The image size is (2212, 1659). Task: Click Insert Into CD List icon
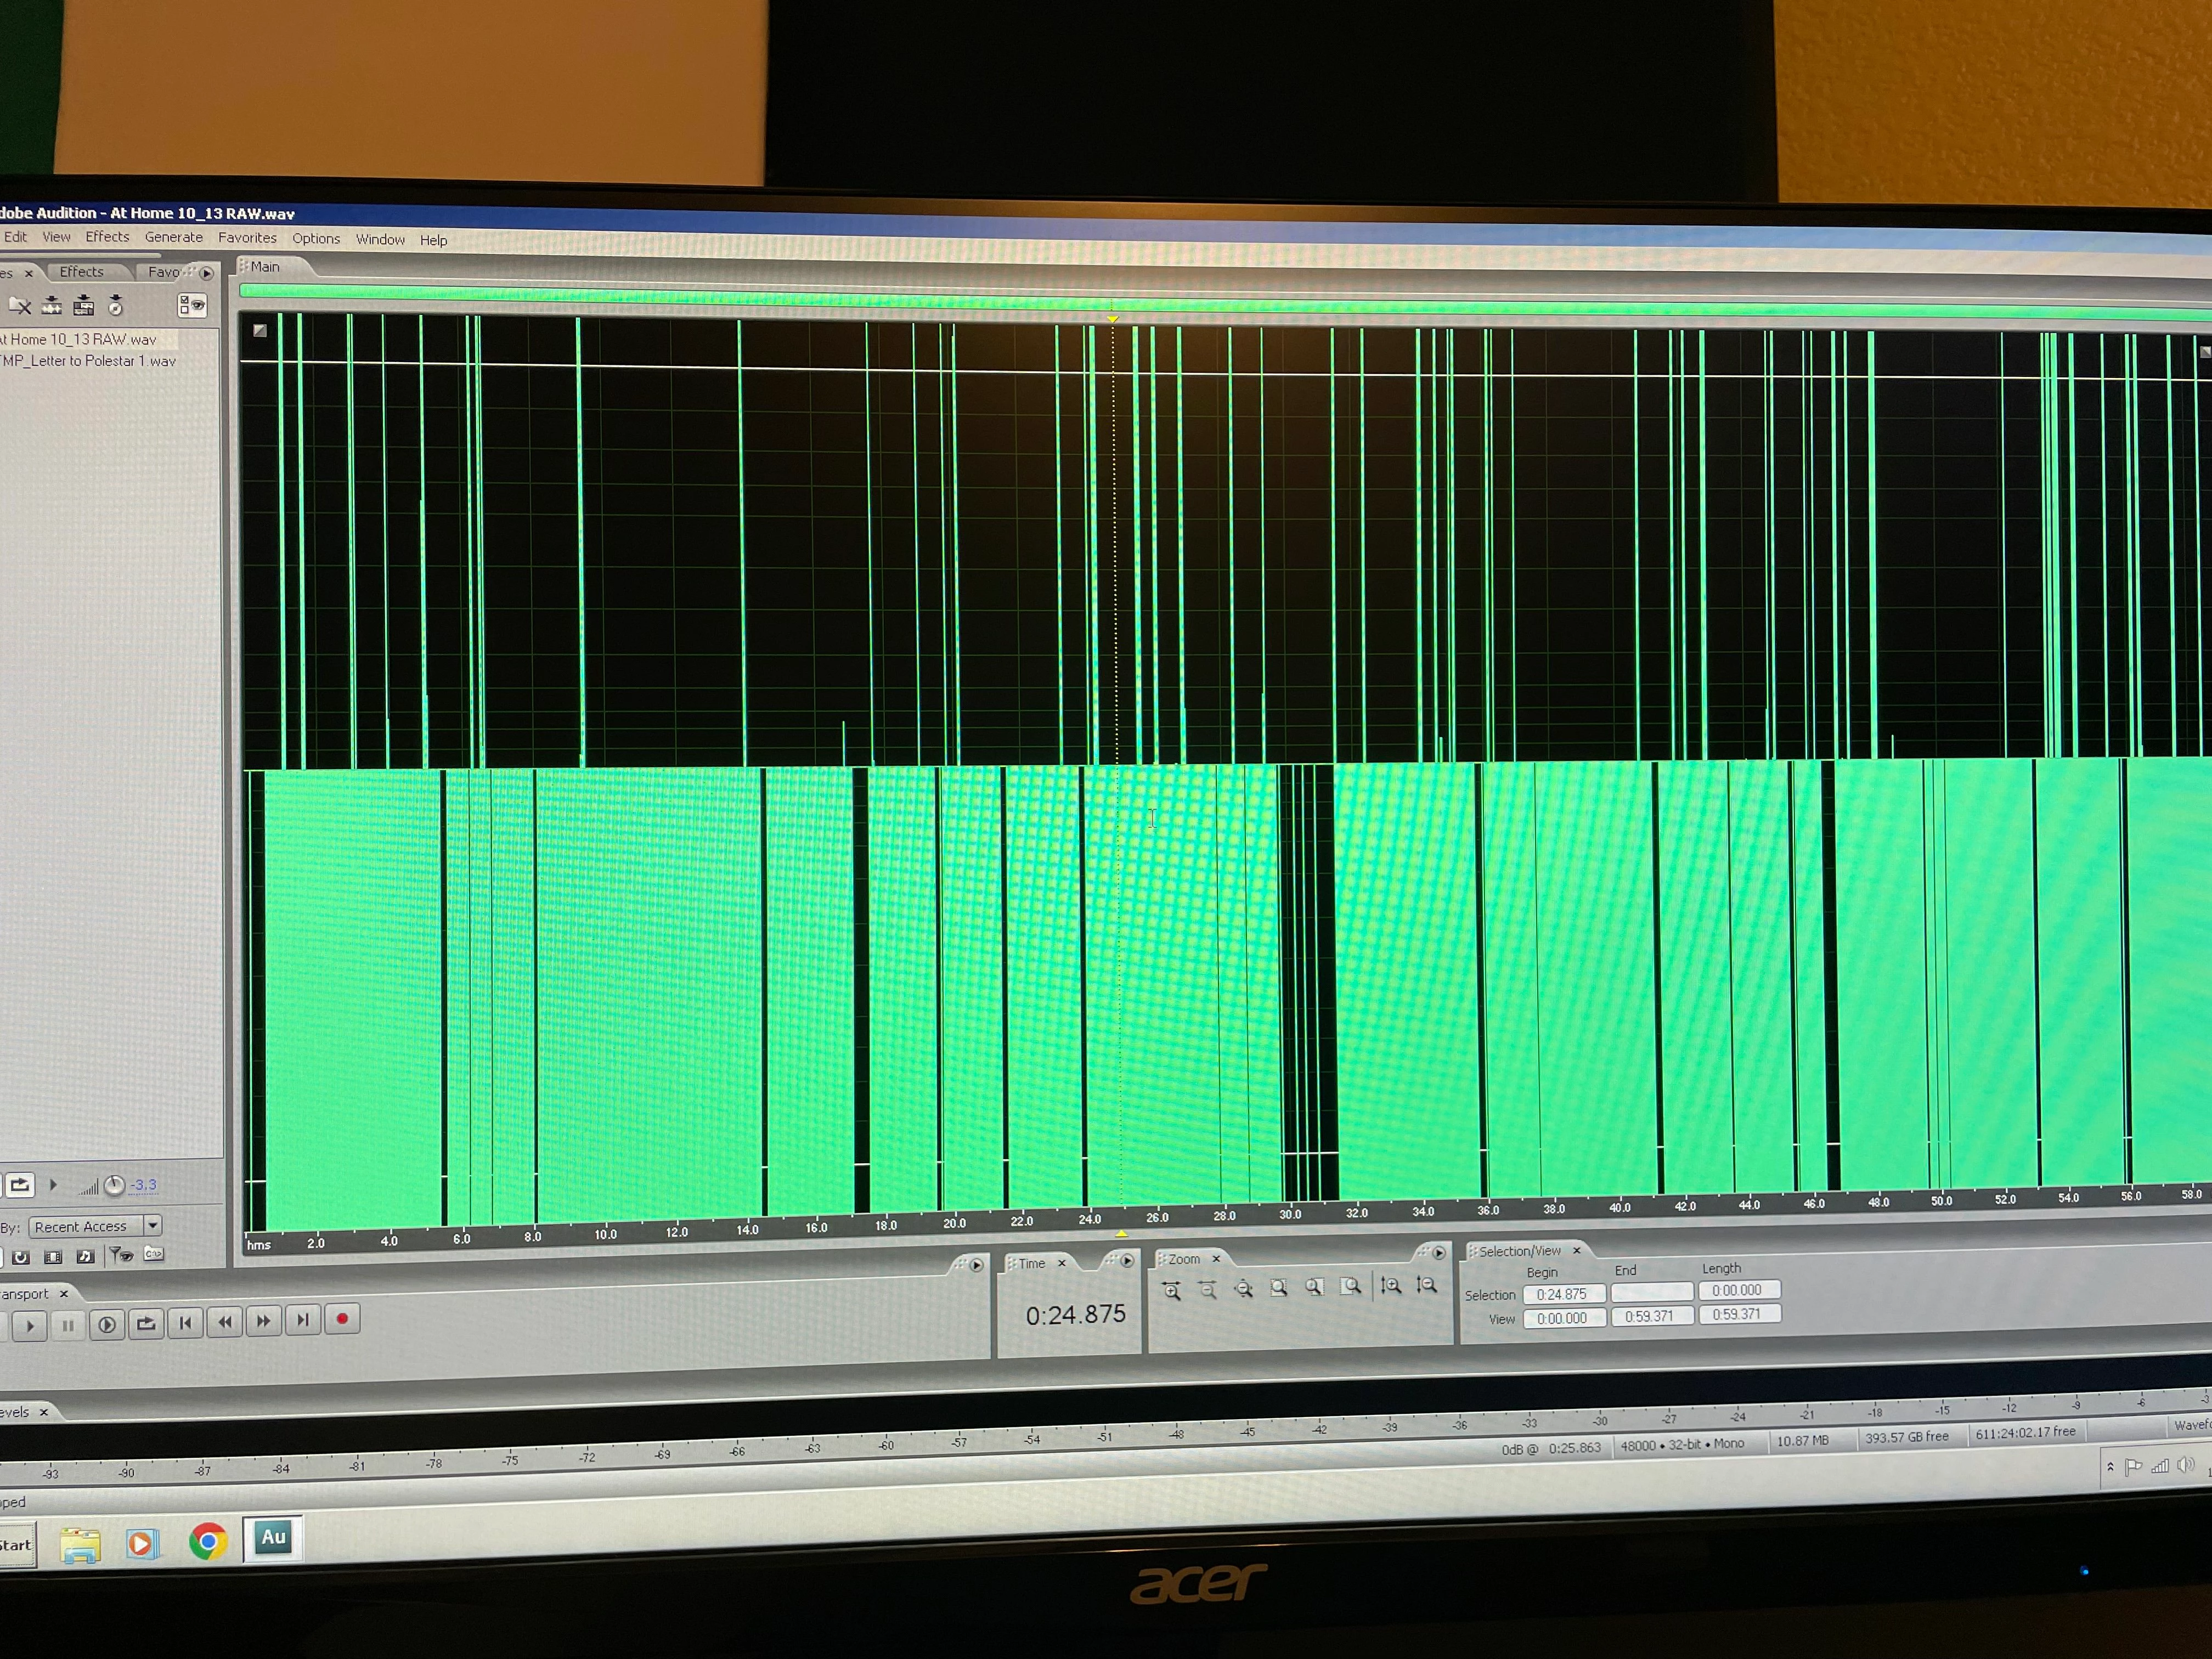point(116,305)
